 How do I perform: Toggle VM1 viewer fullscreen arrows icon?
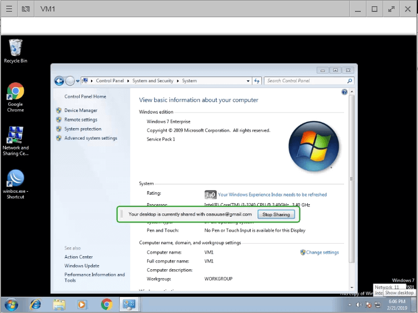tap(391, 9)
